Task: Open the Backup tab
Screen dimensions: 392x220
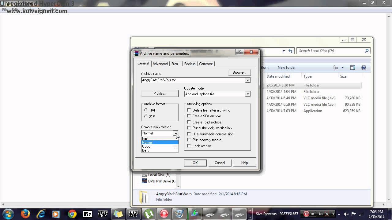Action: (x=190, y=64)
